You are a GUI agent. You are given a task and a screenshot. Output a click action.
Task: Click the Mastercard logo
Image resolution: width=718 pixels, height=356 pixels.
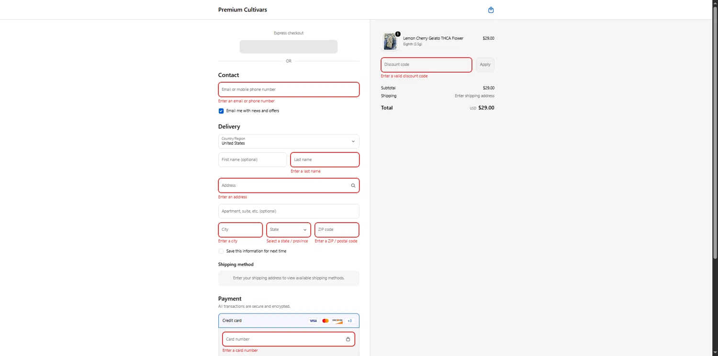coord(325,321)
